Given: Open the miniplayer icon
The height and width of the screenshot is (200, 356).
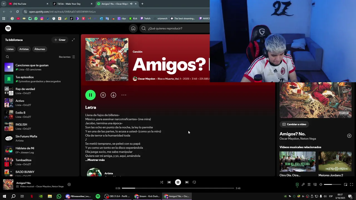Looking at the screenshot, I should 345,184.
